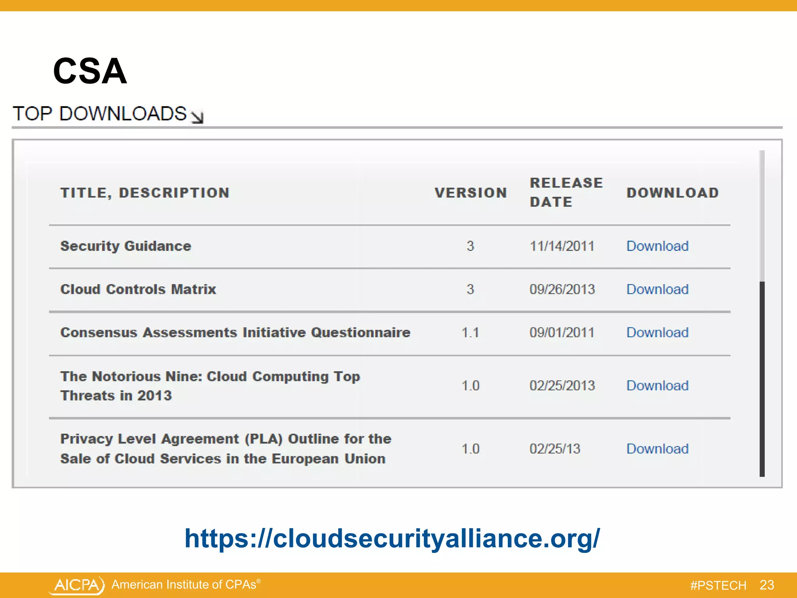The image size is (797, 598).
Task: Click version 3 of Cloud Controls Matrix
Action: [470, 289]
